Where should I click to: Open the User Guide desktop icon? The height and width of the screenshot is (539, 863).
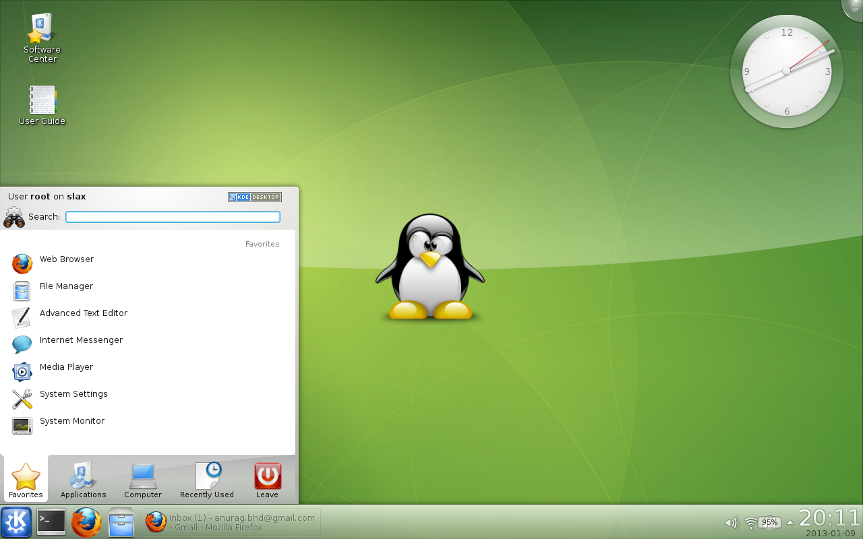click(42, 105)
